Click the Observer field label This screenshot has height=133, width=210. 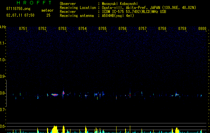pos(68,4)
